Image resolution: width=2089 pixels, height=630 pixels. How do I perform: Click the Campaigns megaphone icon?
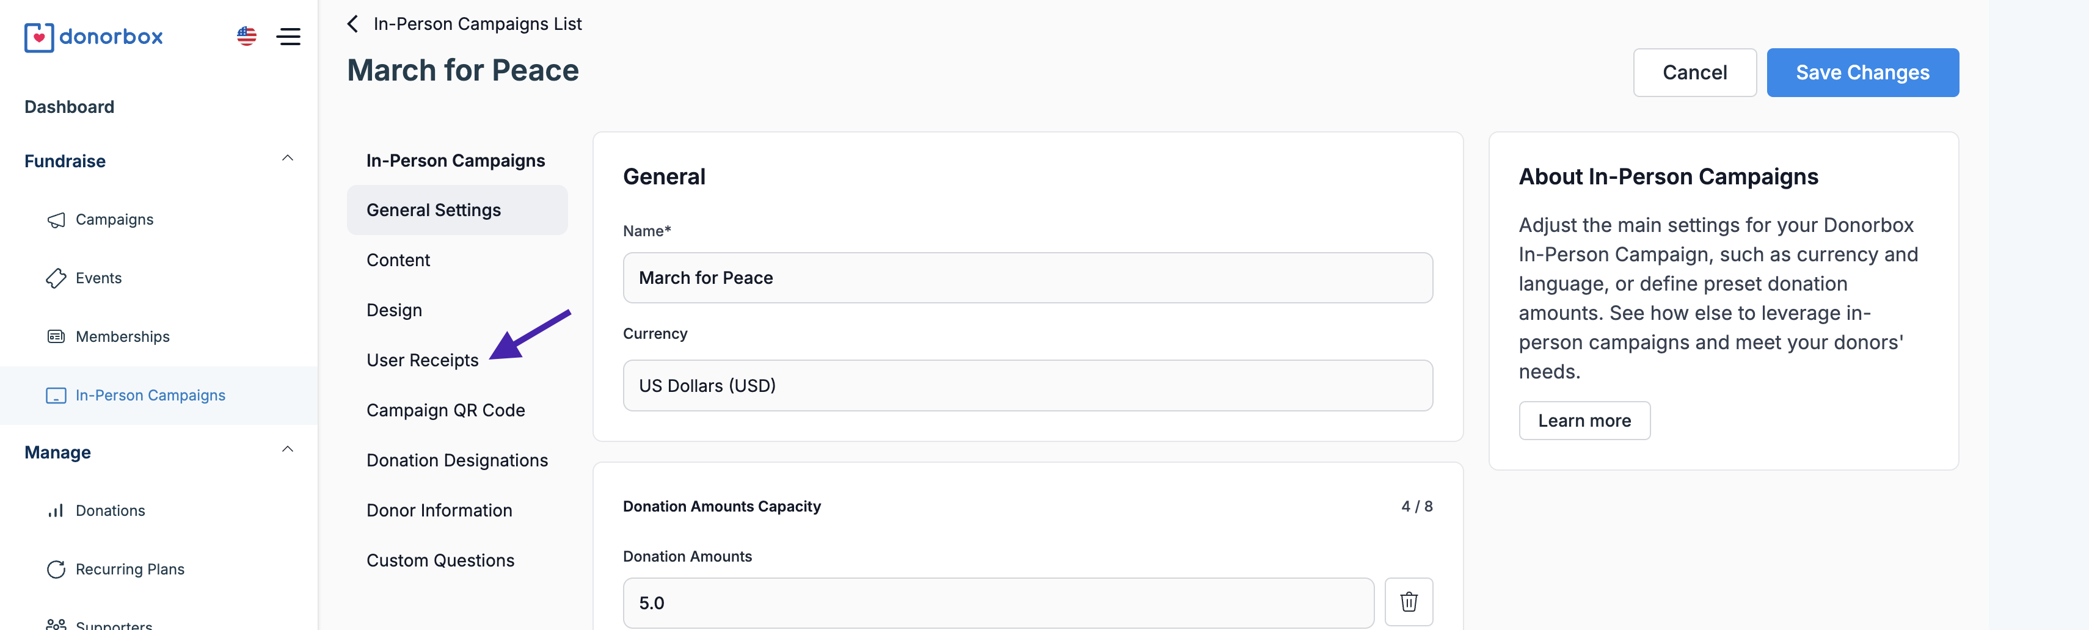coord(56,220)
